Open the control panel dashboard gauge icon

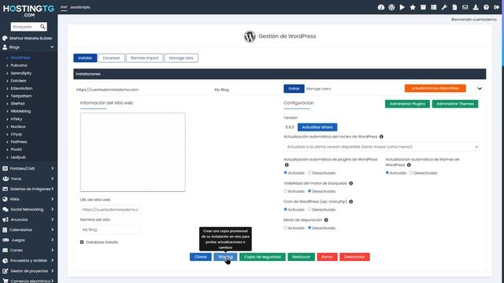point(381,7)
